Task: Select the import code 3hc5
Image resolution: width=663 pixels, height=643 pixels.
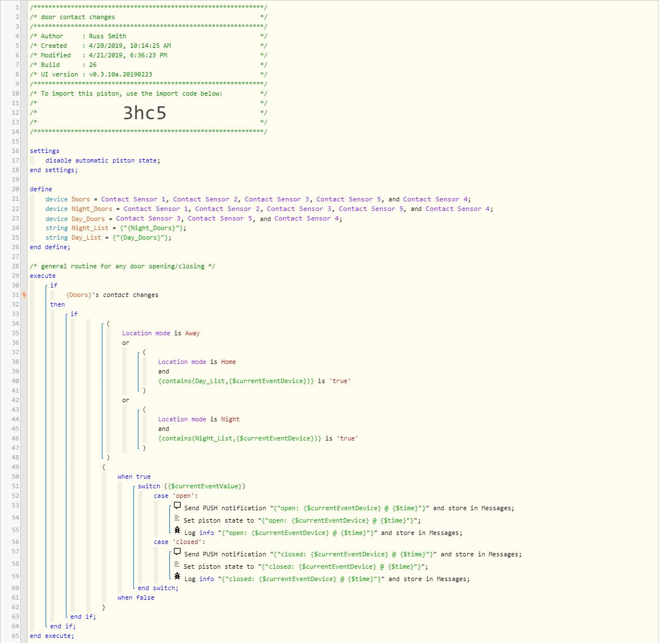Action: tap(145, 113)
